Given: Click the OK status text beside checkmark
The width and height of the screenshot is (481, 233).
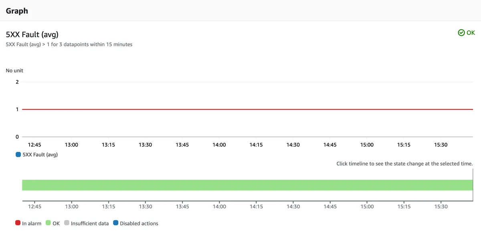Looking at the screenshot, I should (471, 33).
